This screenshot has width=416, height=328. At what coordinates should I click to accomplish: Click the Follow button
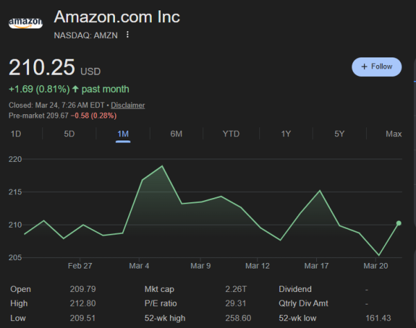(x=376, y=66)
